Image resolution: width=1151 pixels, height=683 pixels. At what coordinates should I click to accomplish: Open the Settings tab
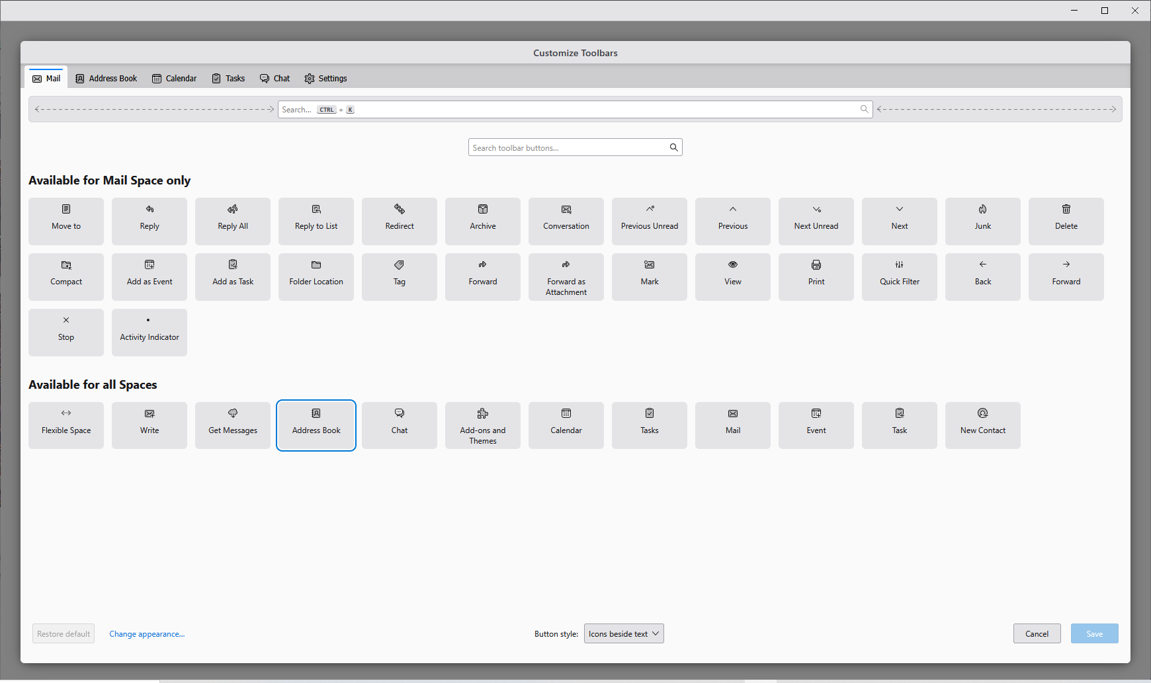pyautogui.click(x=325, y=78)
